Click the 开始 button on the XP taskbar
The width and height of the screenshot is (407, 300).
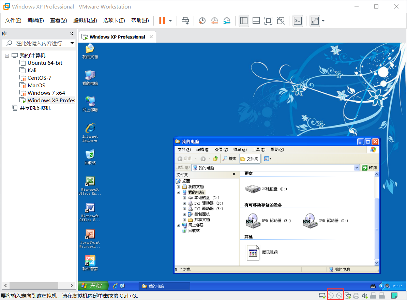[x=93, y=286]
